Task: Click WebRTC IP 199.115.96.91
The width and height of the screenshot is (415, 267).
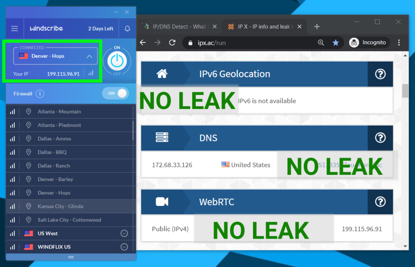Action: pyautogui.click(x=362, y=229)
